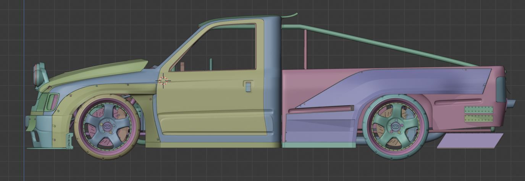Select the front bumper canard bracket with lettering

click(x=70, y=141)
